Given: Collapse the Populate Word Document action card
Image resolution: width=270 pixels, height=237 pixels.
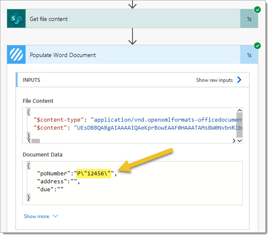Looking at the screenshot, I should (x=126, y=55).
